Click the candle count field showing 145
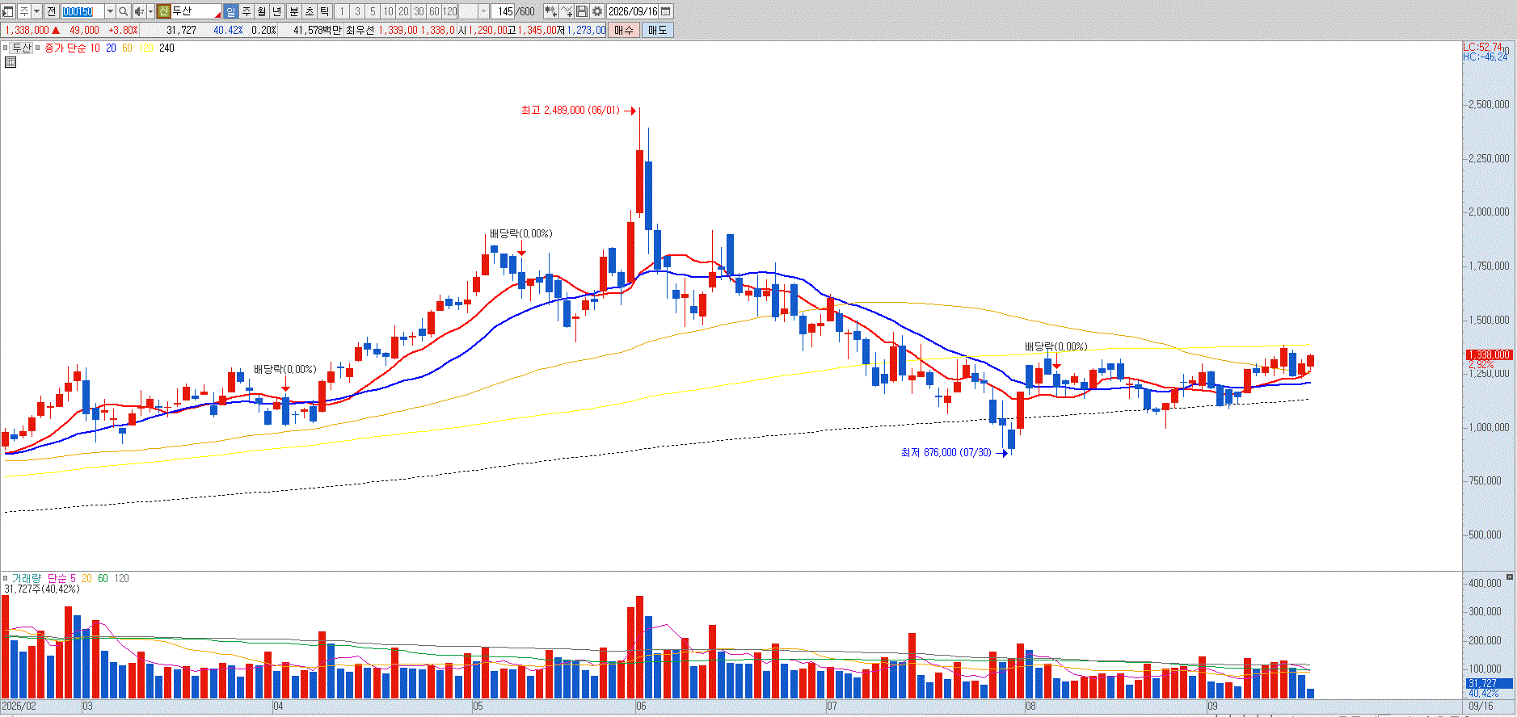The image size is (1517, 717). [x=504, y=11]
